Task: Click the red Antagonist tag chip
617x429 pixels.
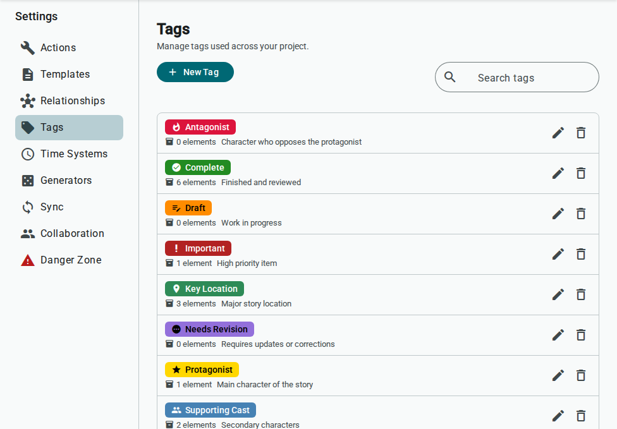Action: (200, 127)
